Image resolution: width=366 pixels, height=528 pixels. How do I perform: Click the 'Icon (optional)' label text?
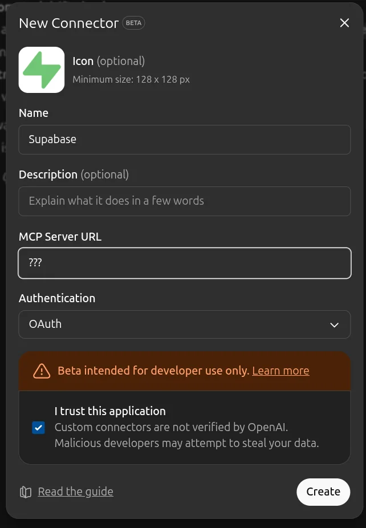[108, 61]
